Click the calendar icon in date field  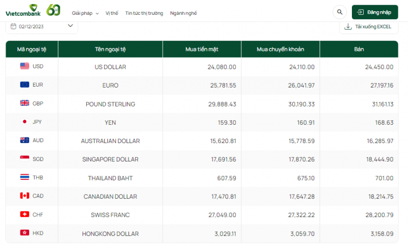[x=13, y=26]
